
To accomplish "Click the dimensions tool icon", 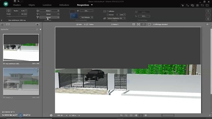I will [187, 5].
